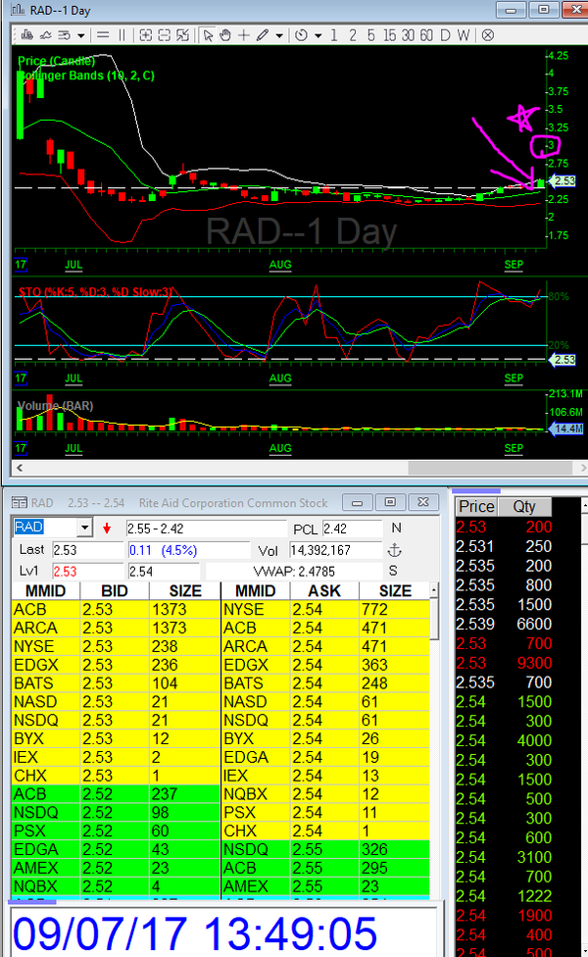Select the pencil drawing tool
This screenshot has height=957, width=588.
262,35
